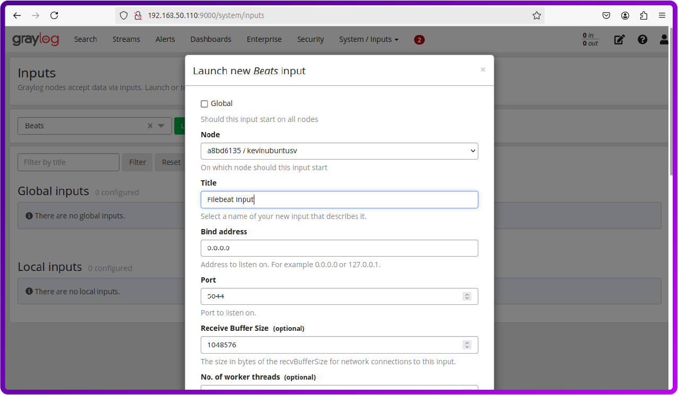Open the browser extensions icon
The width and height of the screenshot is (678, 395).
tap(643, 15)
